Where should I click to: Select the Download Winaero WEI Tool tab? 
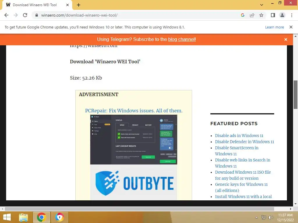[37, 5]
